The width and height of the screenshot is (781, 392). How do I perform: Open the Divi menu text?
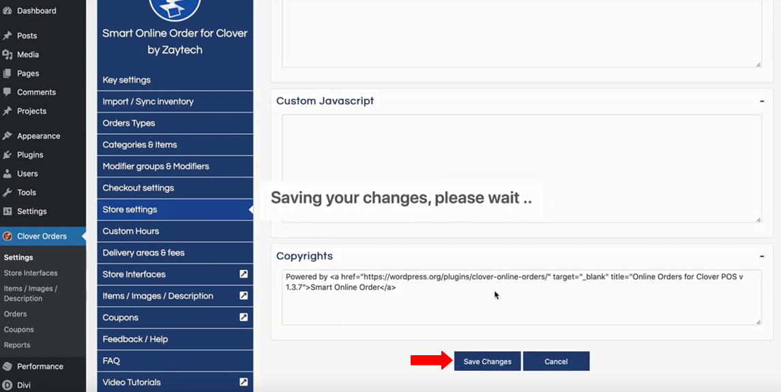24,385
